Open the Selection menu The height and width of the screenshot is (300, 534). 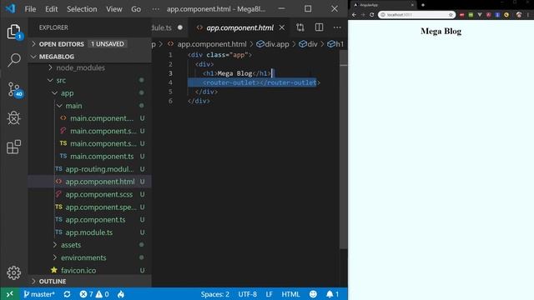point(82,9)
